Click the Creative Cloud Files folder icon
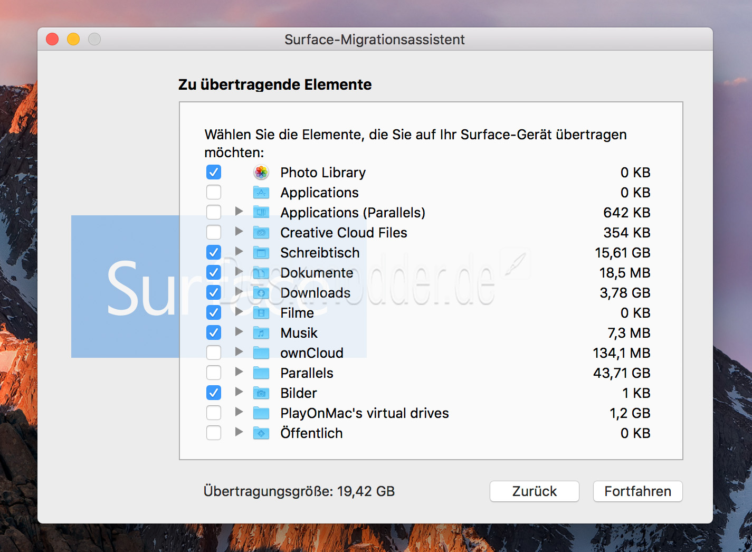752x552 pixels. [x=261, y=232]
